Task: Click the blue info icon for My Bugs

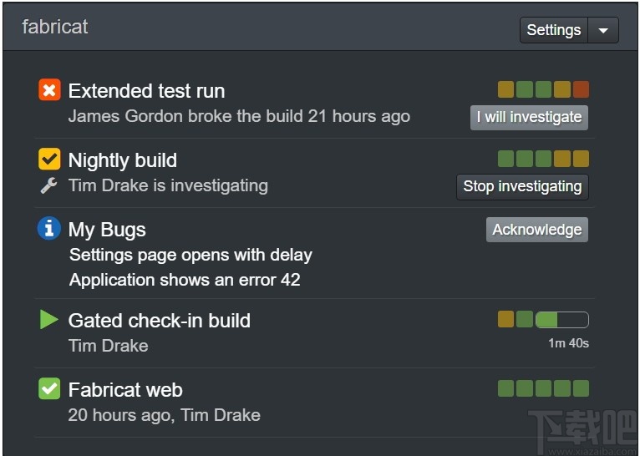Action: tap(49, 228)
